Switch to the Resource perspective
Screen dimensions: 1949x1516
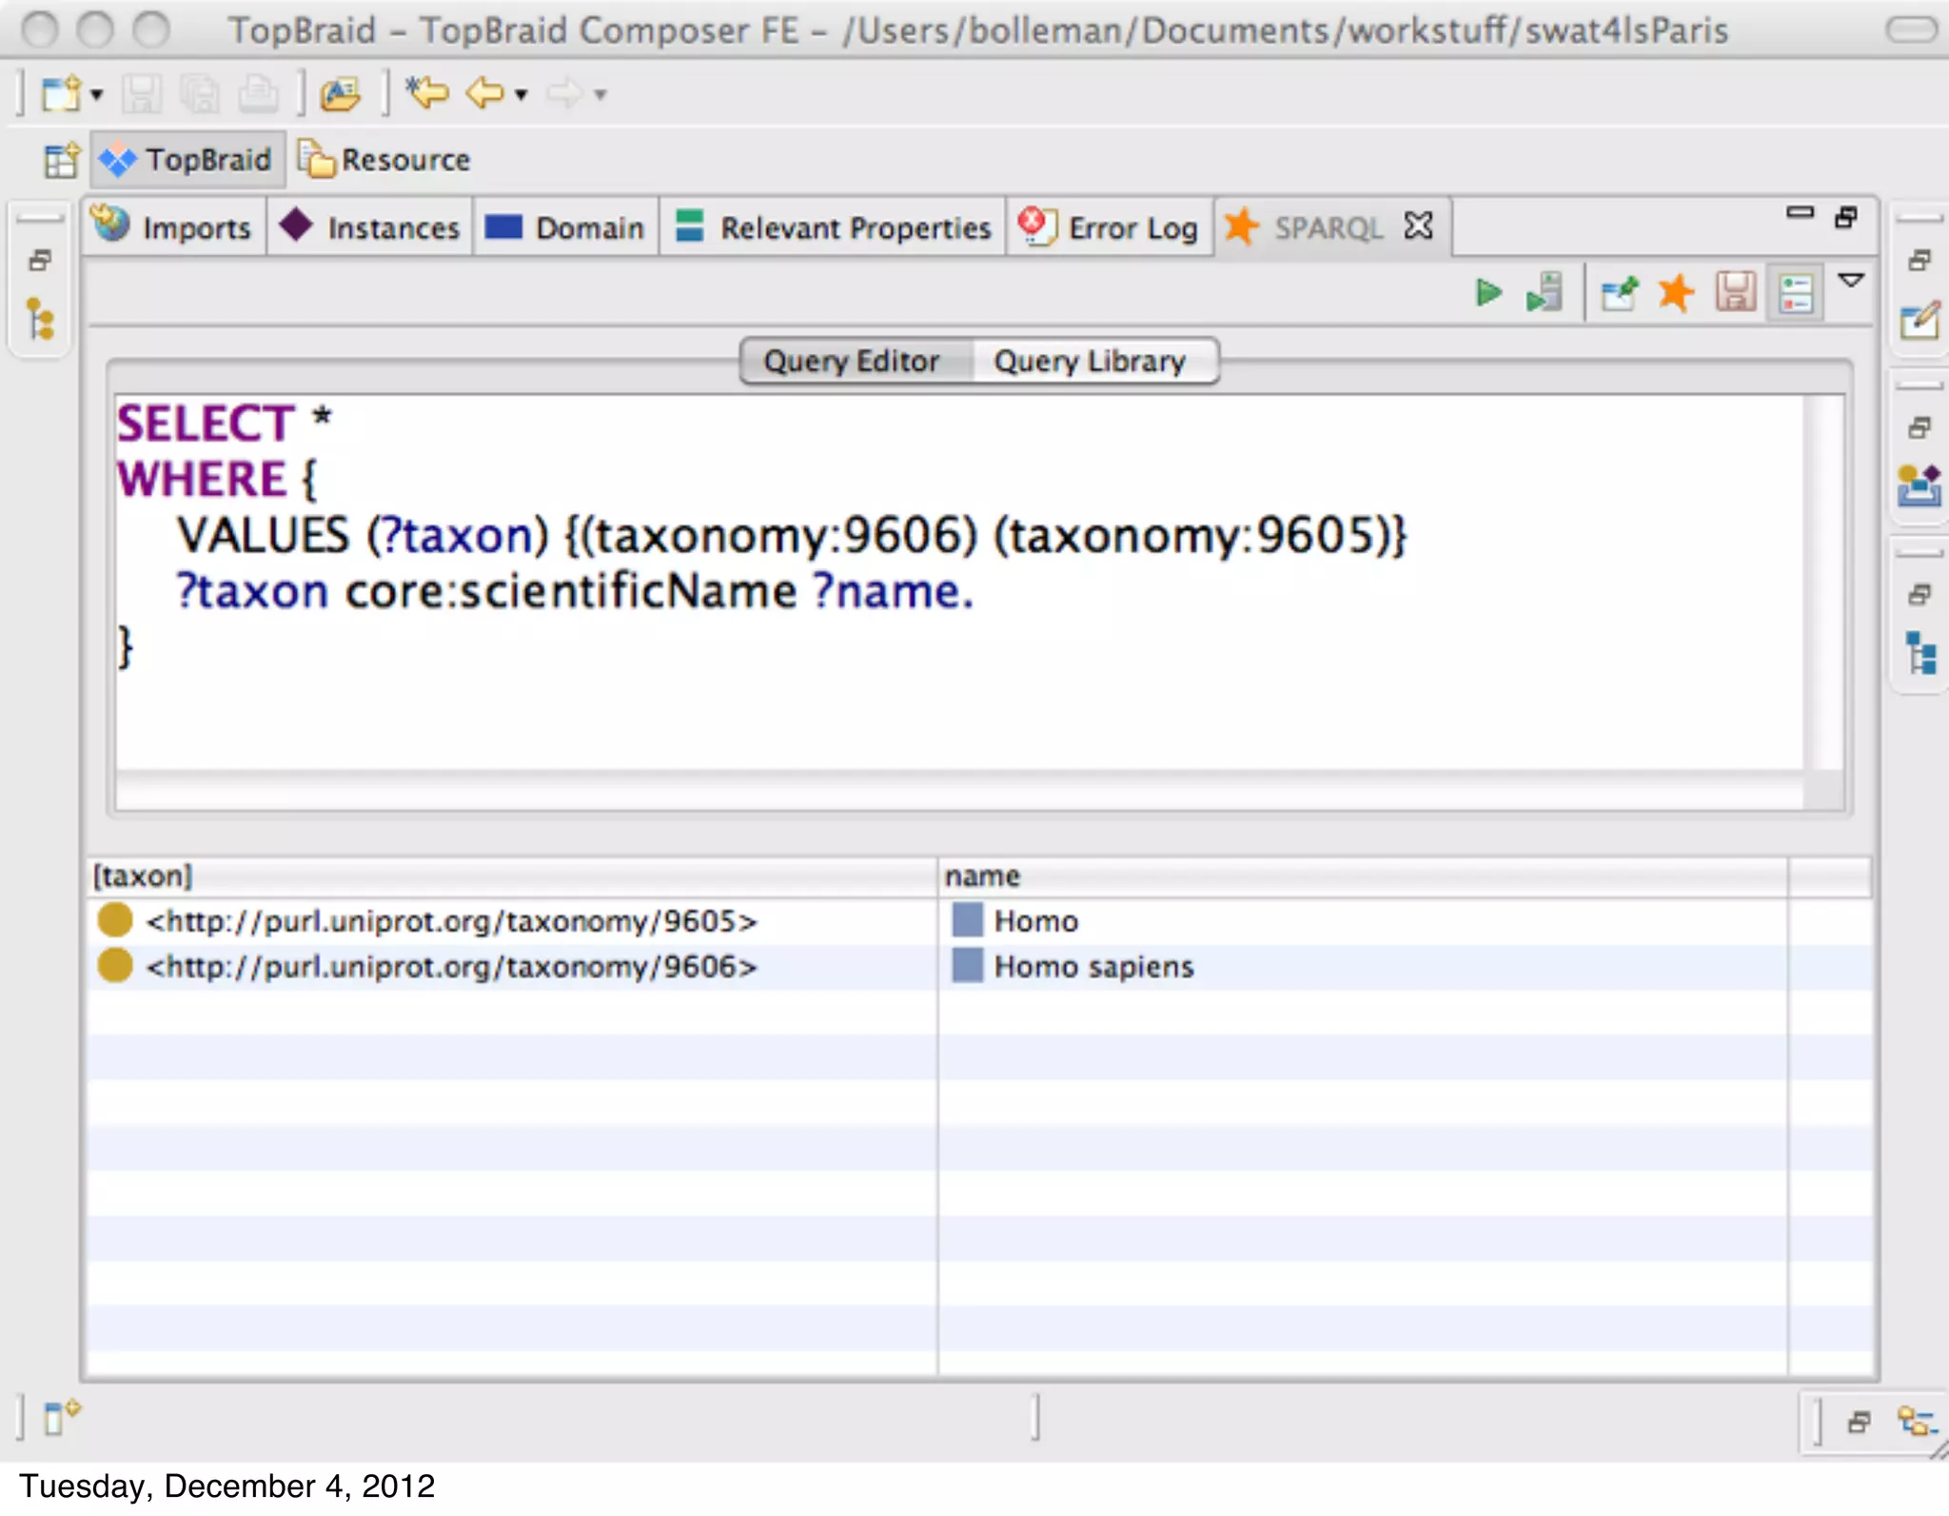coord(385,160)
